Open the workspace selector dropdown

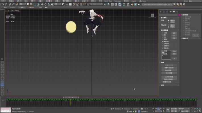[195, 1]
